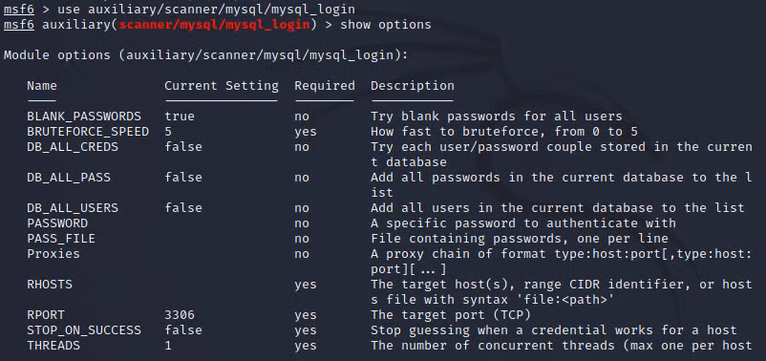Screen dimensions: 766x361
Task: Click the DB_ALL_USERS option name
Action: point(73,207)
